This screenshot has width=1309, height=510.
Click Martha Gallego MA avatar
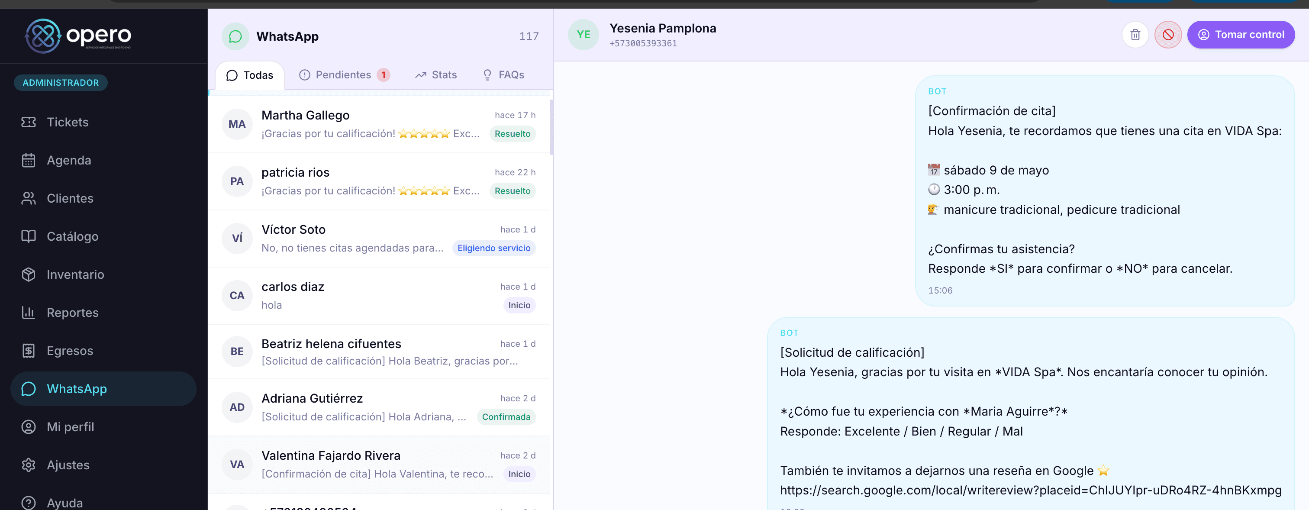click(237, 124)
